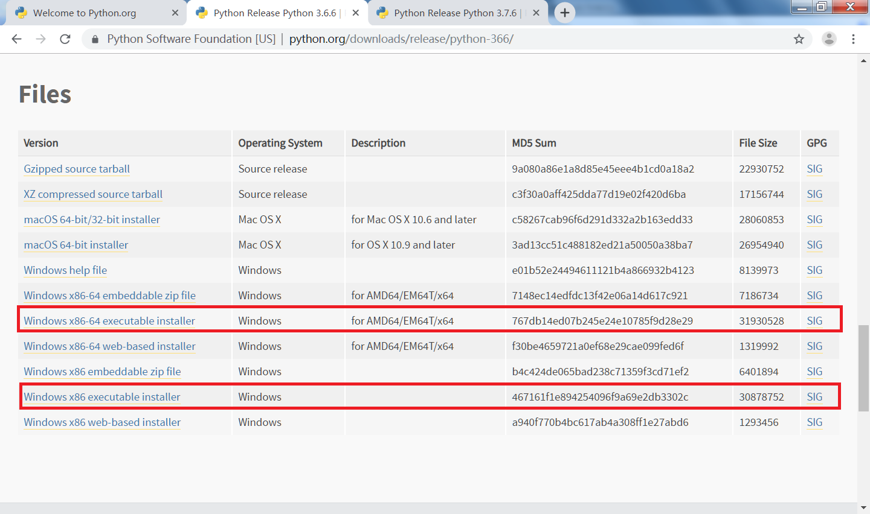Screen dimensions: 870x514
Task: Open the Chrome three-dot menu
Action: [853, 39]
